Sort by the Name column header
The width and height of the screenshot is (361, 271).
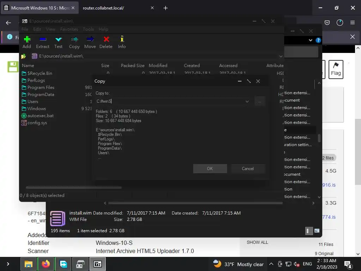pyautogui.click(x=28, y=66)
